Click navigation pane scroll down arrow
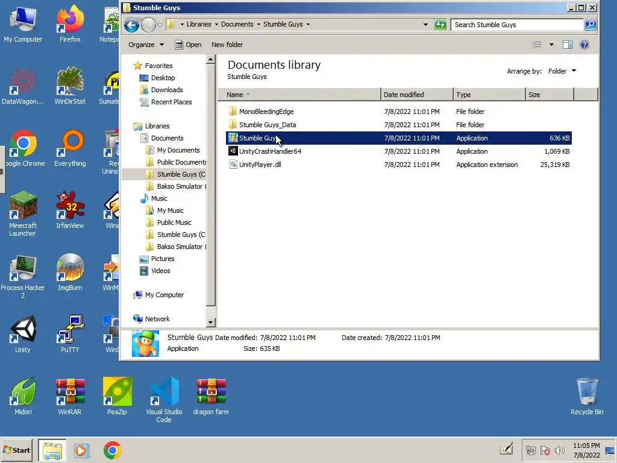The width and height of the screenshot is (617, 463). pyautogui.click(x=210, y=323)
